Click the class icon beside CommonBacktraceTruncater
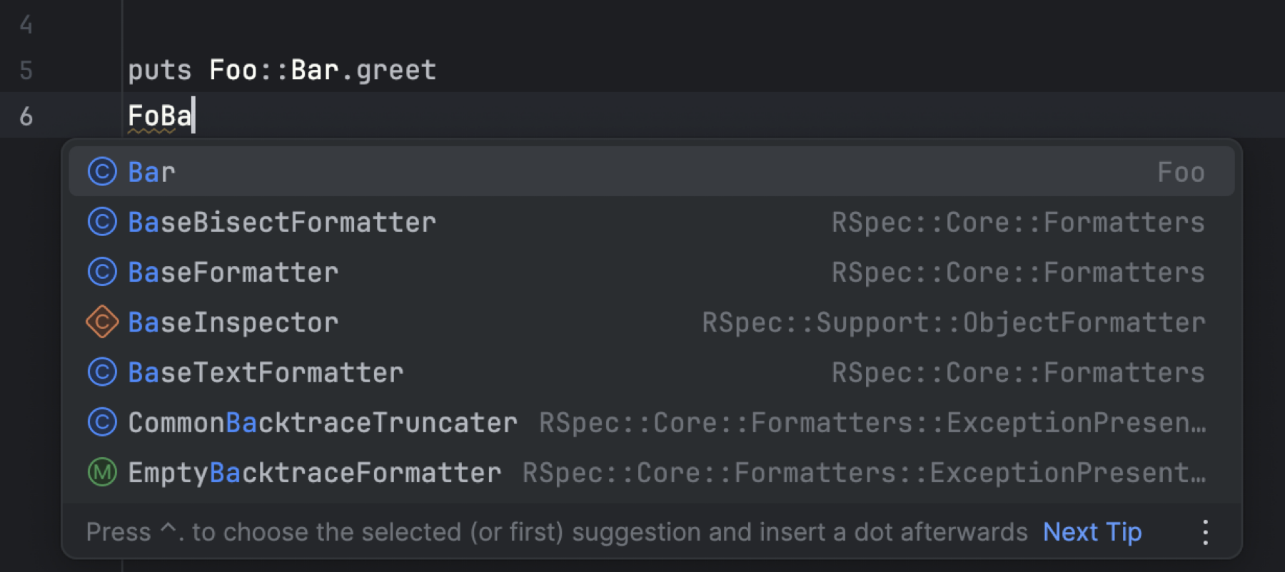 tap(102, 422)
